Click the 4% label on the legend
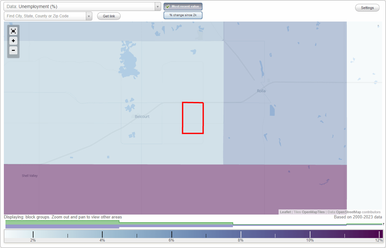 click(x=102, y=240)
